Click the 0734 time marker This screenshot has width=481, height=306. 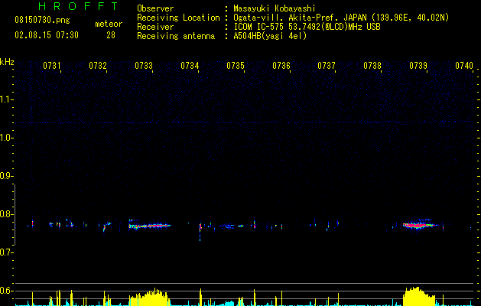point(190,66)
